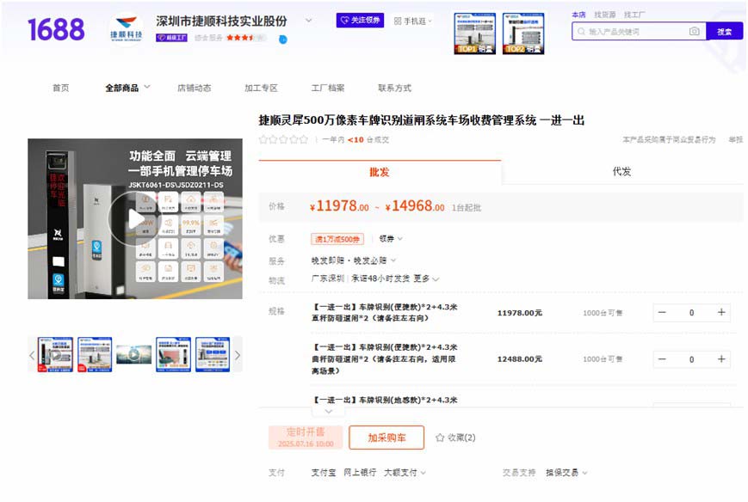Decrease quantity for the 12488.00元 spec
This screenshot has height=502, width=748.
662,359
